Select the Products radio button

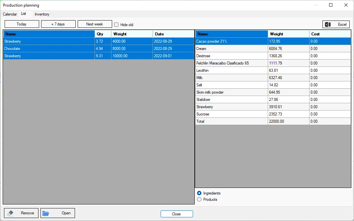pos(199,199)
